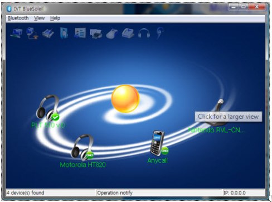Screen dimensions: 272x202
Task: Click the 'Operation notify' status bar entry
Action: coord(115,193)
